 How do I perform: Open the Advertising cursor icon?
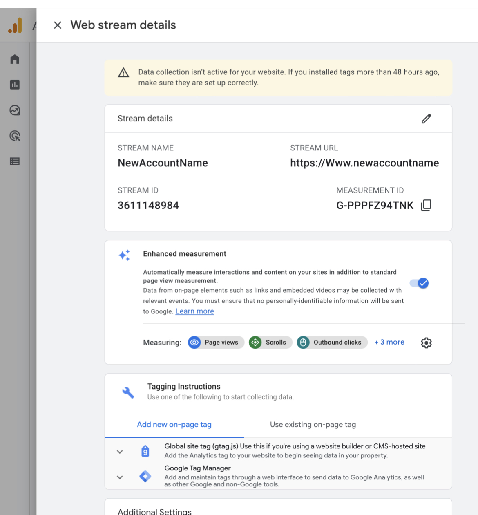[15, 136]
